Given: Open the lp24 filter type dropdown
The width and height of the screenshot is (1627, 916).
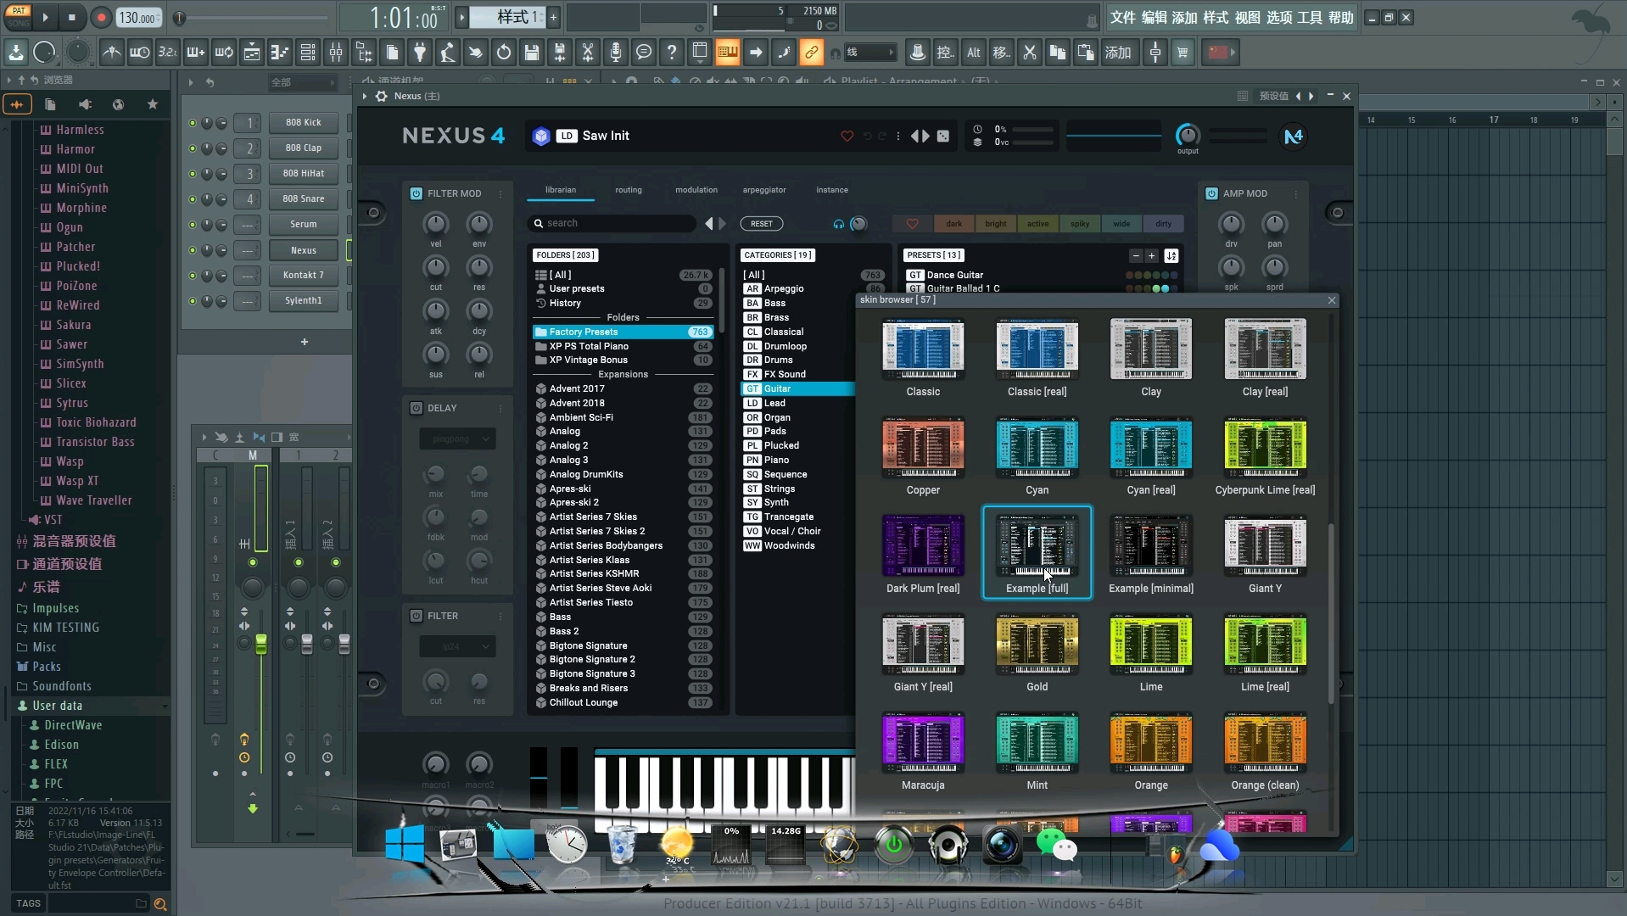Looking at the screenshot, I should pyautogui.click(x=457, y=646).
